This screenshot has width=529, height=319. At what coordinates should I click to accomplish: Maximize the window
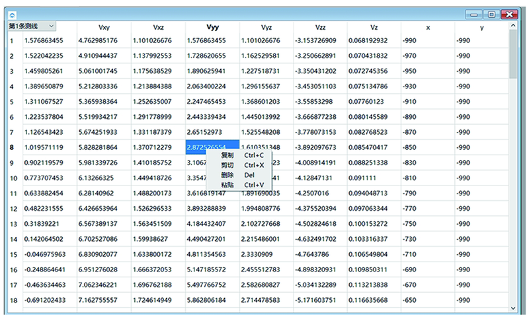point(491,13)
